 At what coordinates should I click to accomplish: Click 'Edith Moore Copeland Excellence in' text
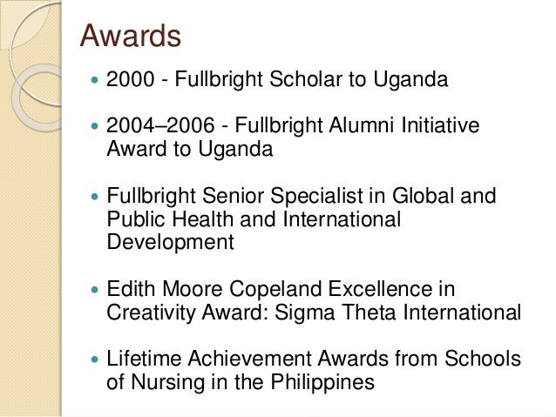coord(281,289)
